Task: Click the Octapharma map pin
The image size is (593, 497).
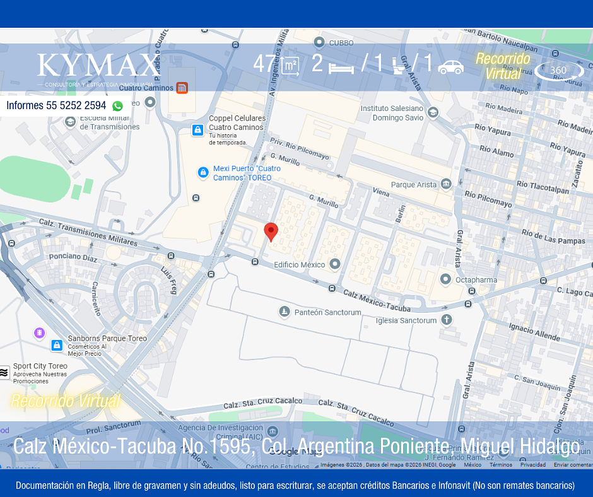Action: click(445, 279)
